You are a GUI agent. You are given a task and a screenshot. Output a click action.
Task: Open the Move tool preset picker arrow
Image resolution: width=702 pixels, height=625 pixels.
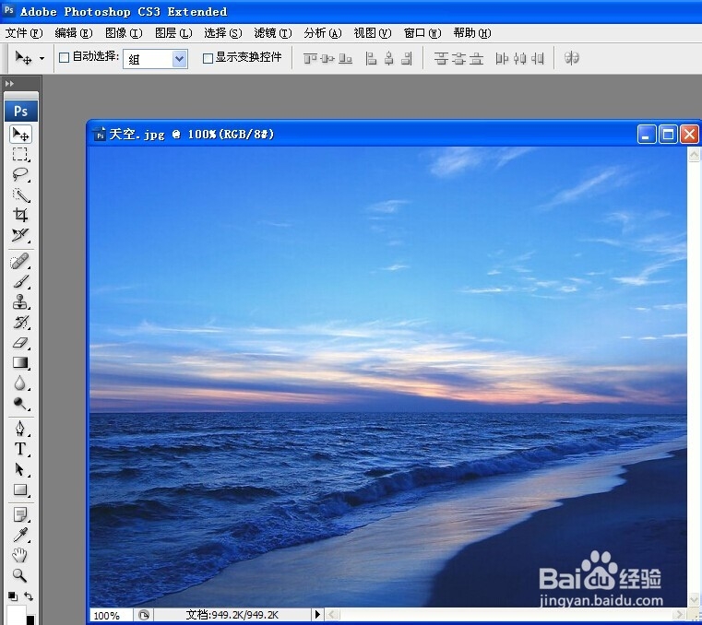click(x=42, y=59)
